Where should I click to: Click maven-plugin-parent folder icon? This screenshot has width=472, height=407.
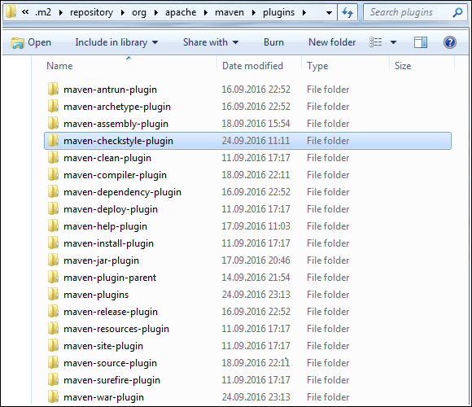coord(53,278)
